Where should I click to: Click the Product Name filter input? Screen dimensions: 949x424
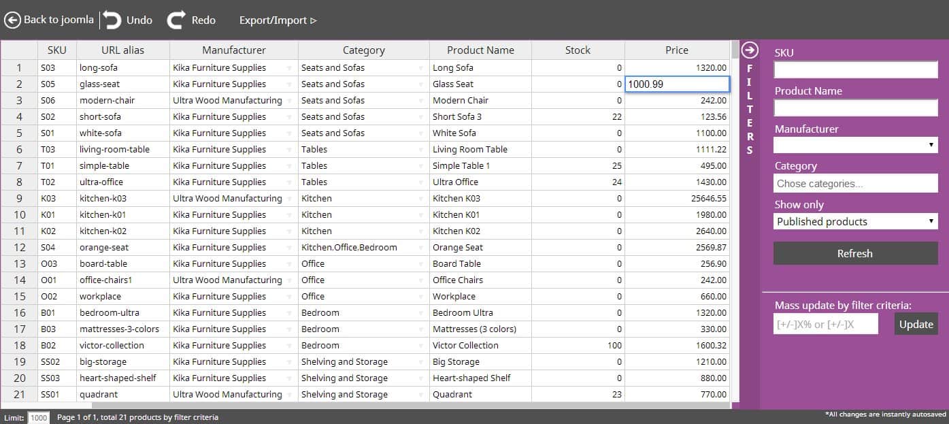pos(855,108)
